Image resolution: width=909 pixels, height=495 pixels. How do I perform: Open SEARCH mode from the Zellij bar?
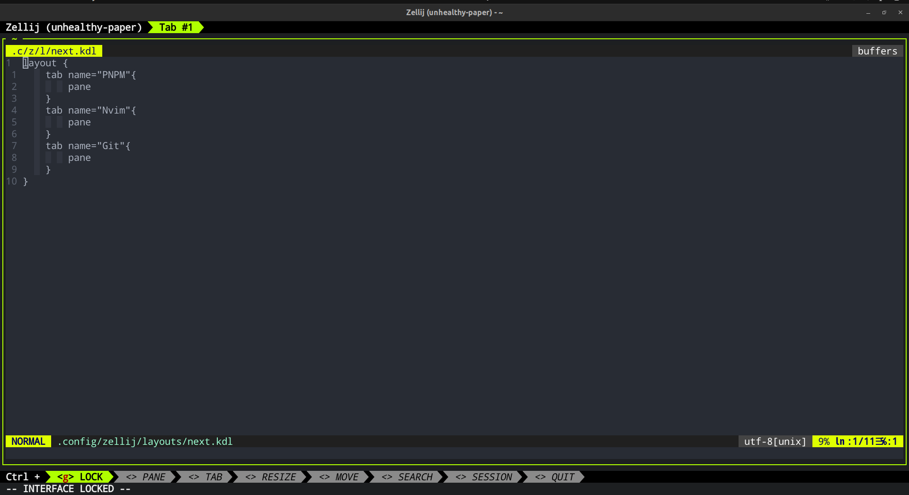(x=409, y=477)
